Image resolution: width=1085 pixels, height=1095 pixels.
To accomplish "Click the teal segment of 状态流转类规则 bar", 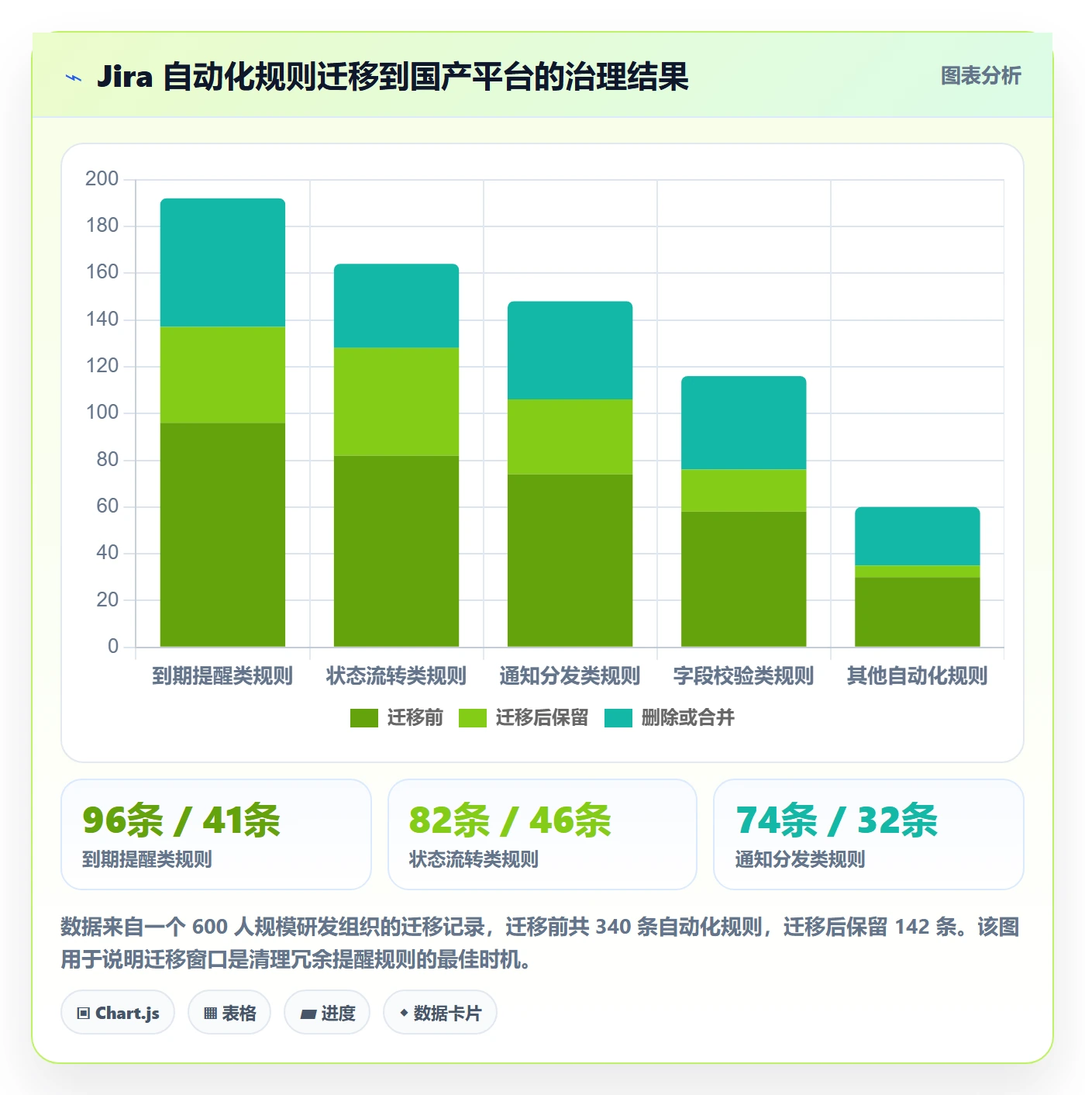I will 396,306.
